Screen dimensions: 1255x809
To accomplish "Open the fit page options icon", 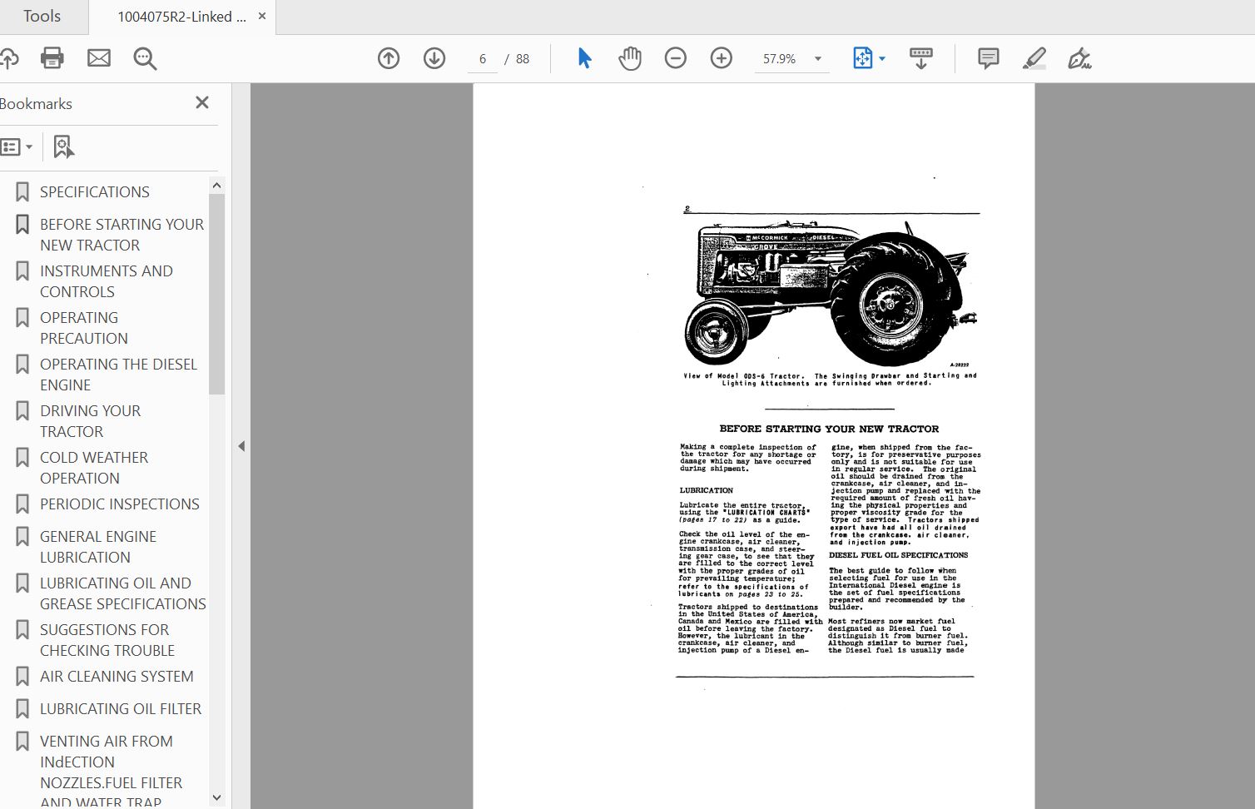I will (x=862, y=58).
